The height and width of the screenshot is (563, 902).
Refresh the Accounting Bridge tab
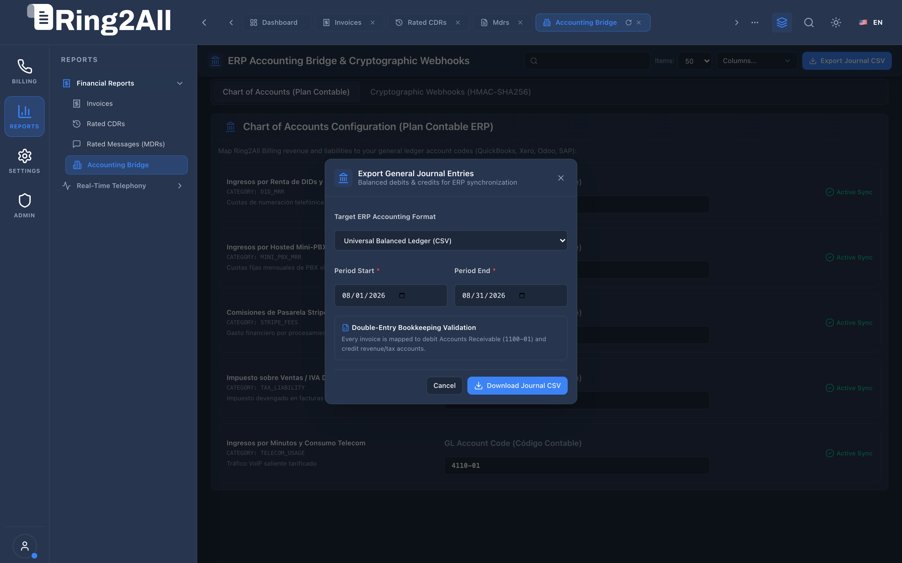[x=628, y=22]
